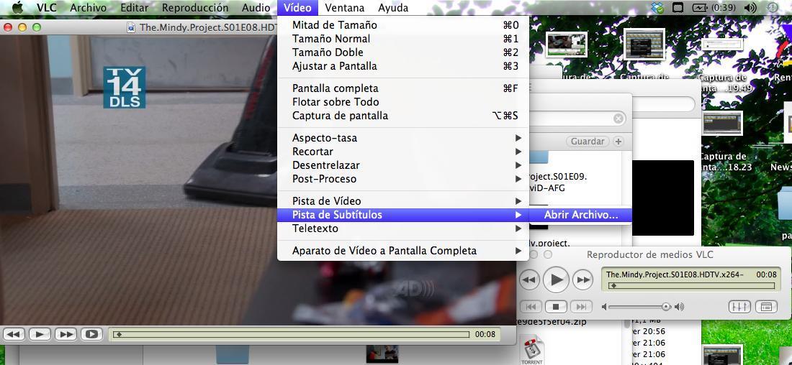Enable Flotar sobre Todo option
The image size is (792, 365).
tap(335, 102)
